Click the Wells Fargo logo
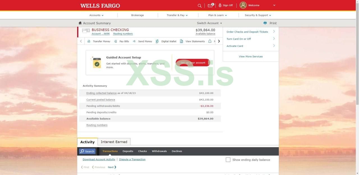Image resolution: width=359 pixels, height=175 pixels. pos(100,6)
